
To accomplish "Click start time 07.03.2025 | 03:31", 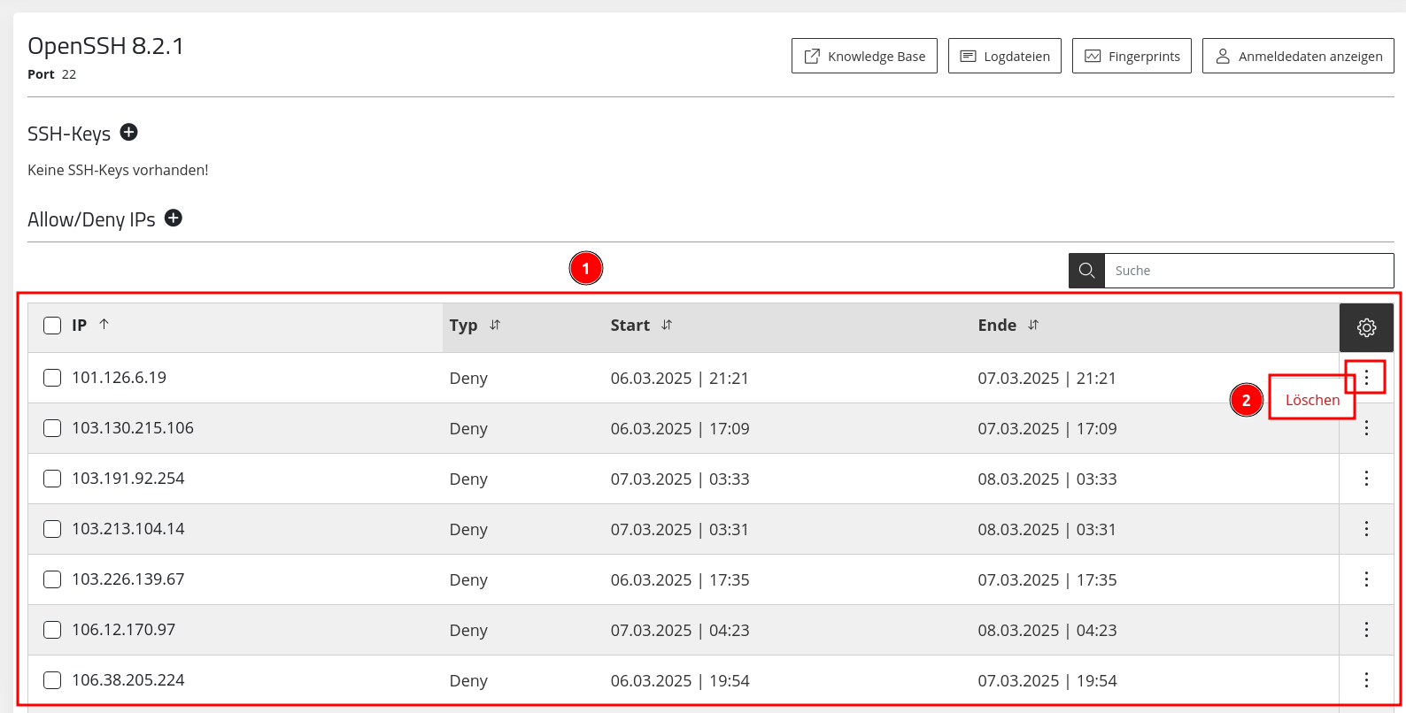I will click(x=680, y=530).
